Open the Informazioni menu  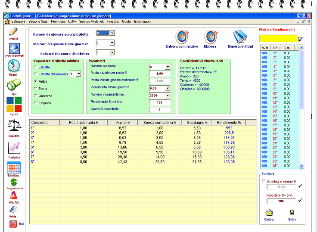coord(143,22)
